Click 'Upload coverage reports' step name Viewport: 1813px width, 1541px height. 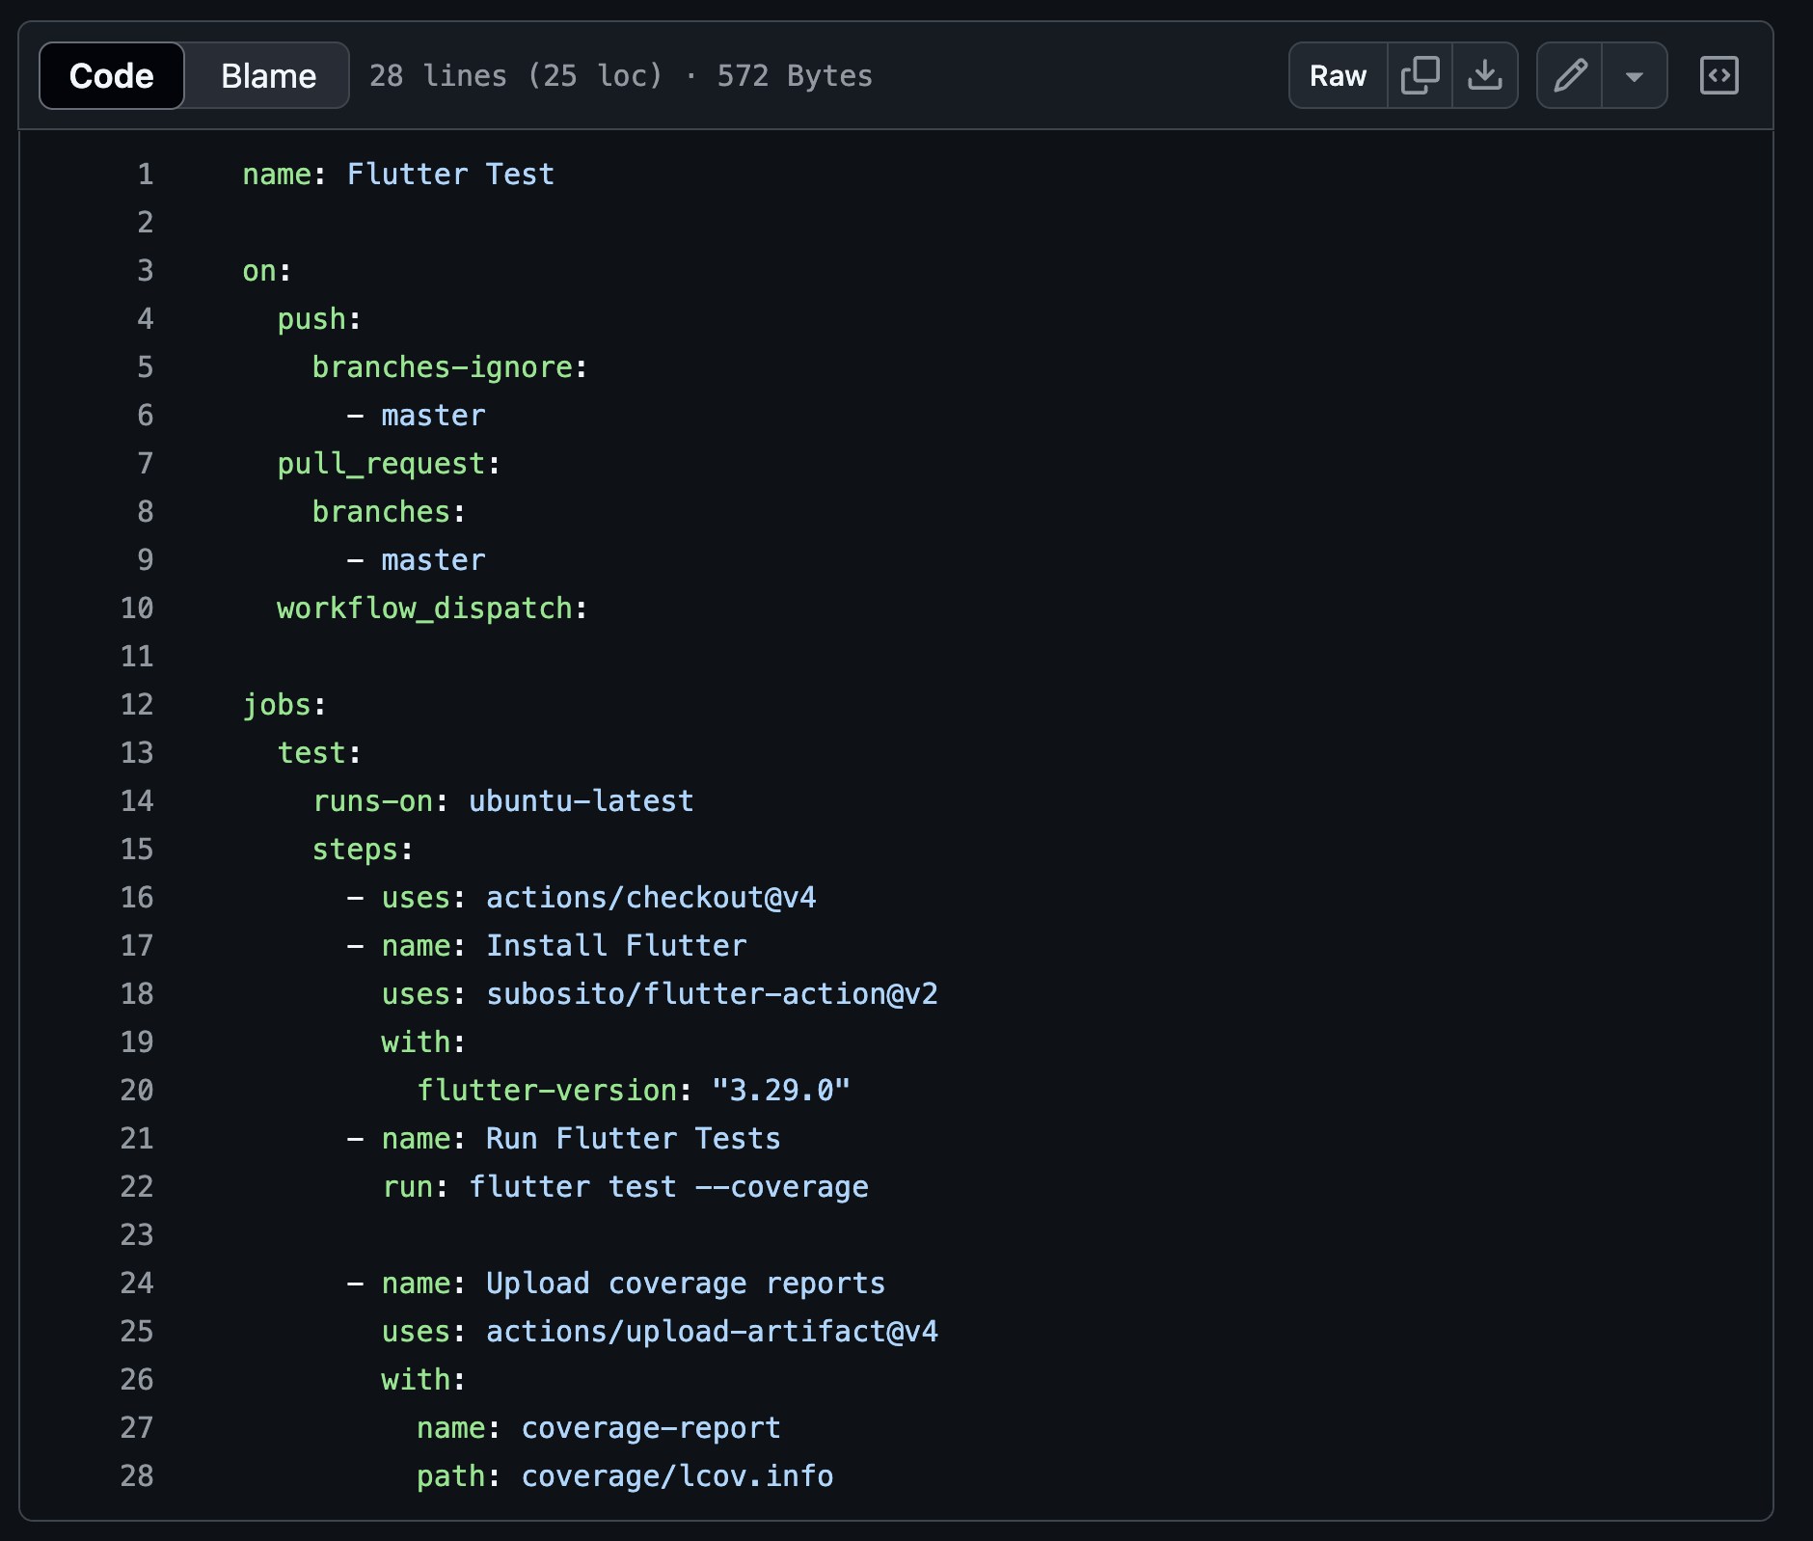point(686,1284)
